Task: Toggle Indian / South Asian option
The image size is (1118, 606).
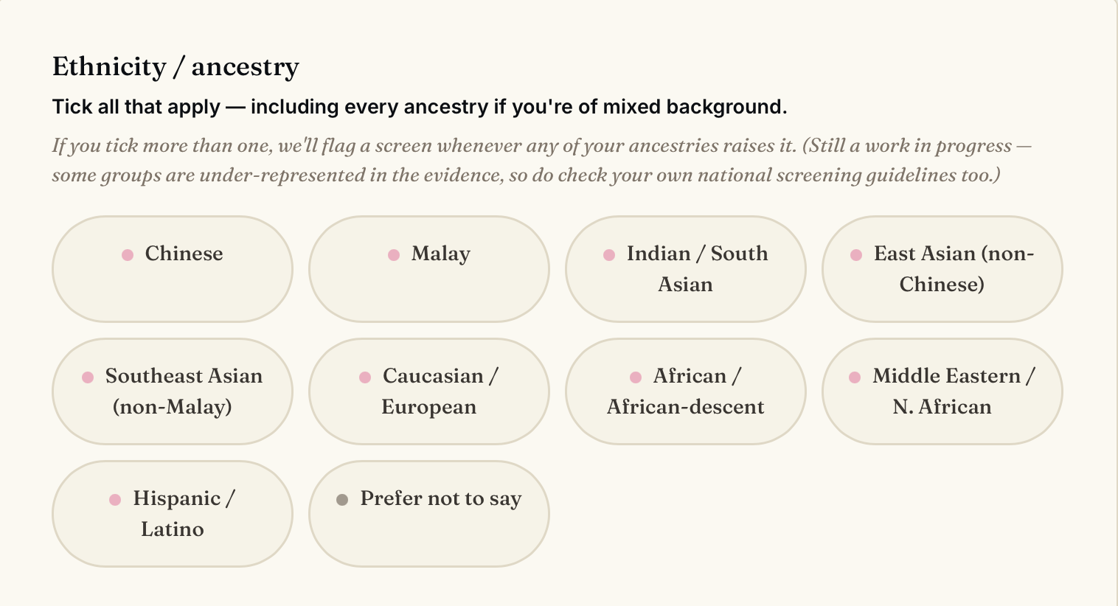Action: [686, 269]
